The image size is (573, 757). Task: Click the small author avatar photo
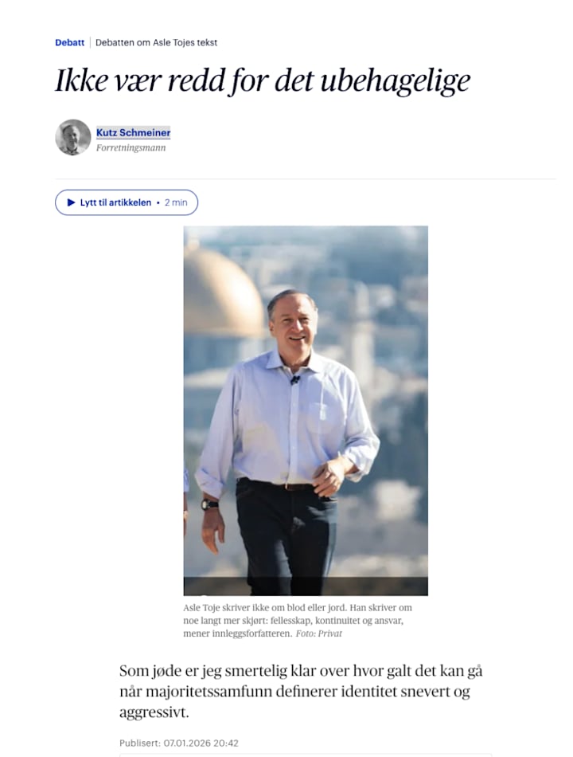coord(72,136)
